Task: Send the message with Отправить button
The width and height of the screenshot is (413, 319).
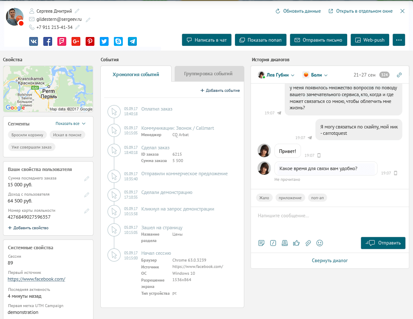Action: pos(383,243)
